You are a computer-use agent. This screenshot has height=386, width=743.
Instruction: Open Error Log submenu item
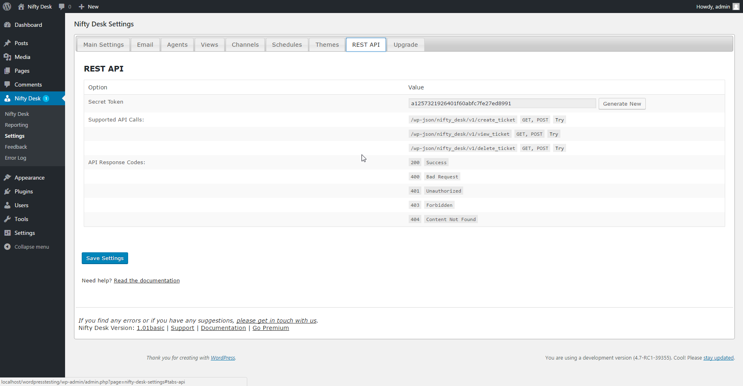coord(15,158)
